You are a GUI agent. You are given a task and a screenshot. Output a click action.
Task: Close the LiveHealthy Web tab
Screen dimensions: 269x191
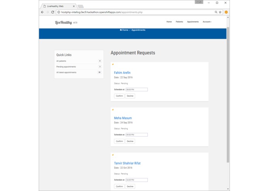74,6
